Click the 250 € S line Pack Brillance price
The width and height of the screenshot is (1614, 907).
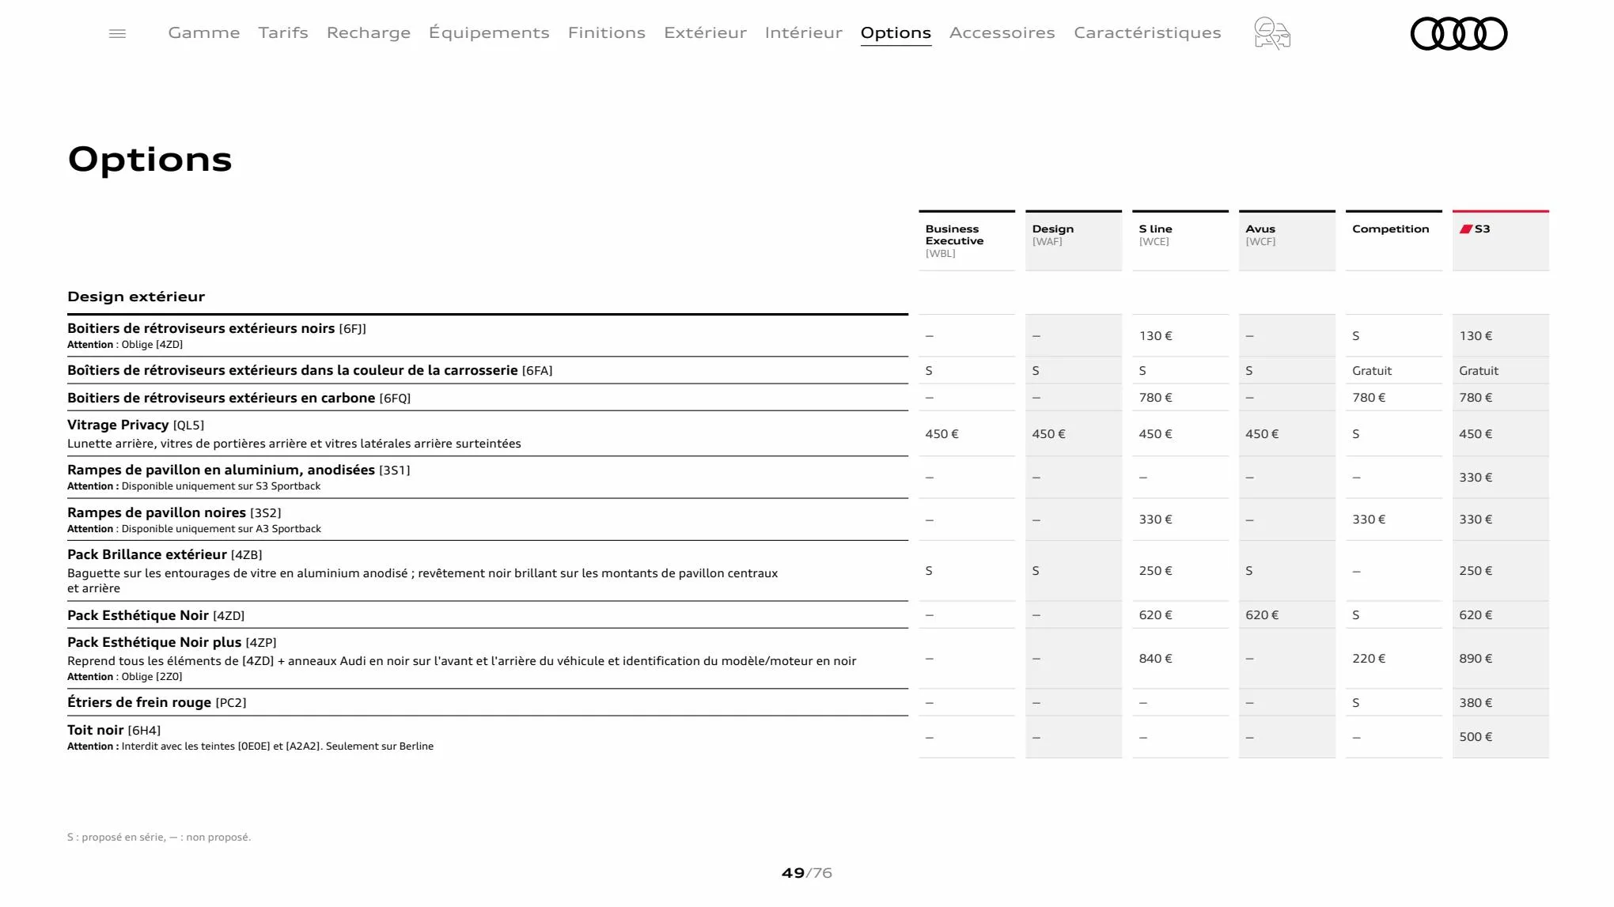[x=1155, y=571]
